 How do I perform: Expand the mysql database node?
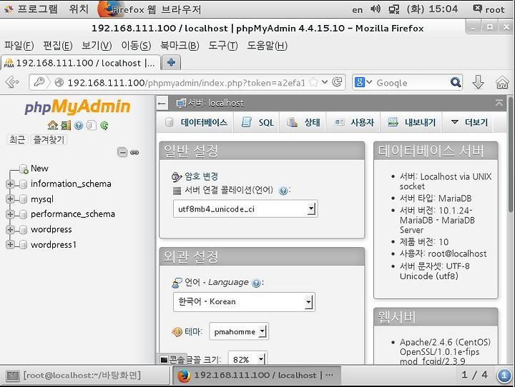(10, 199)
